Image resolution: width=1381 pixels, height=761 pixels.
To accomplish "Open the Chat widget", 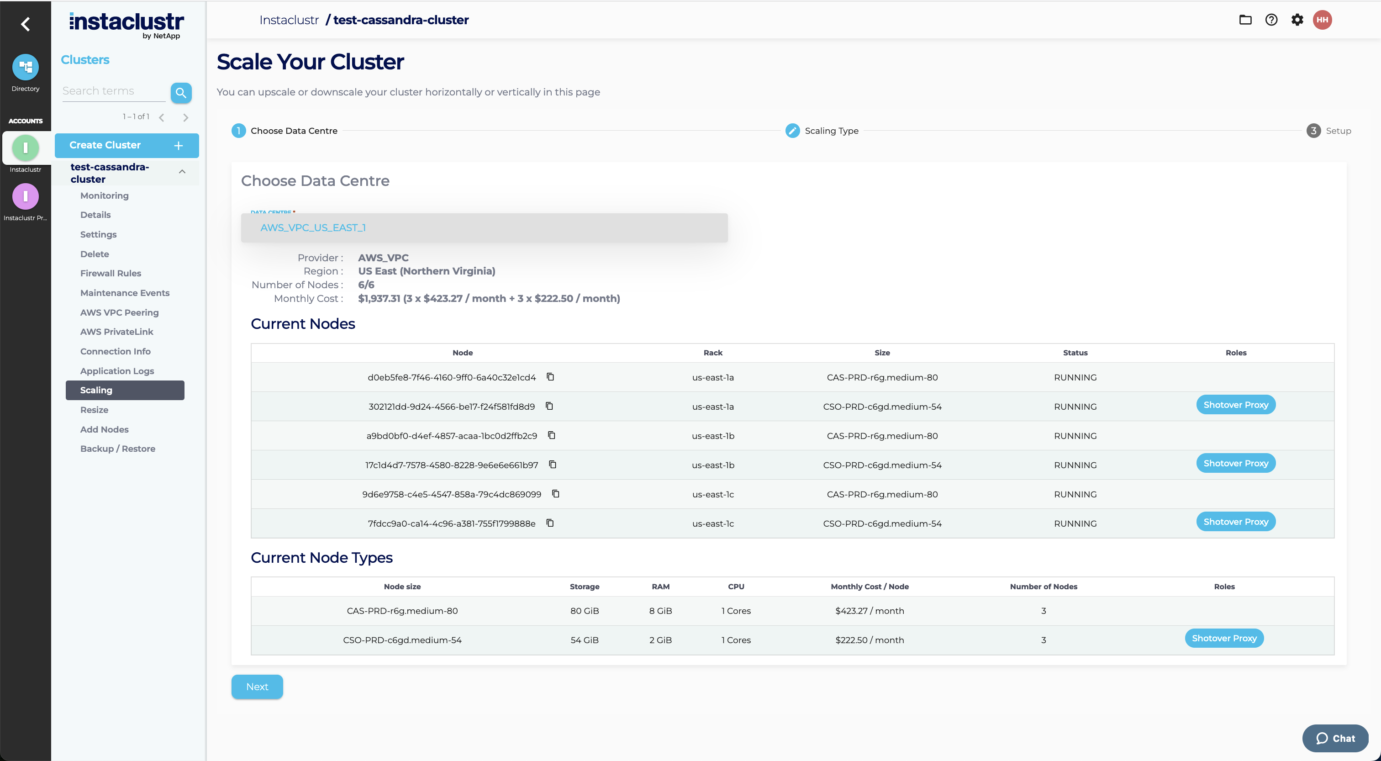I will coord(1335,738).
